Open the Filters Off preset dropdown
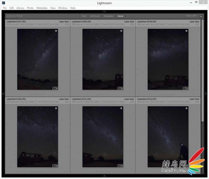This screenshot has height=179, width=209. point(191,16)
